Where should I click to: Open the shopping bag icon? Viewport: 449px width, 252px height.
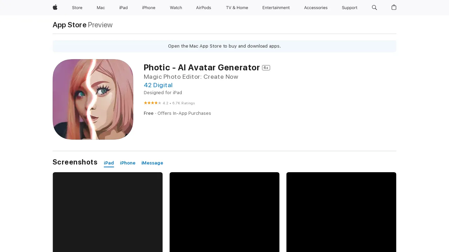pos(394,8)
